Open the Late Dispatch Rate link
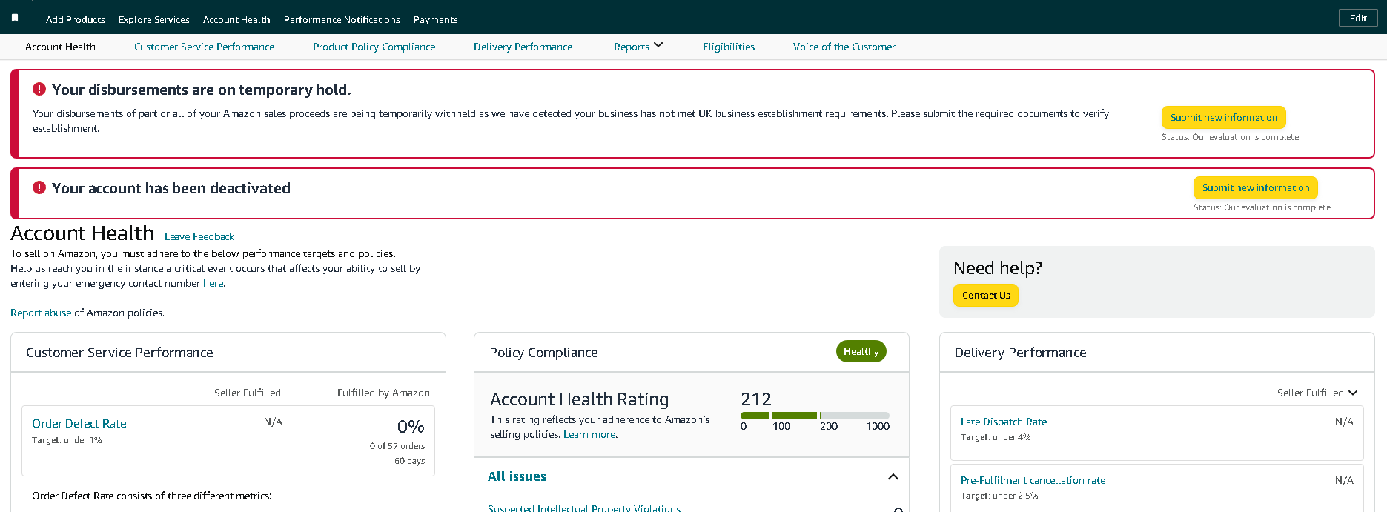 coord(1004,422)
